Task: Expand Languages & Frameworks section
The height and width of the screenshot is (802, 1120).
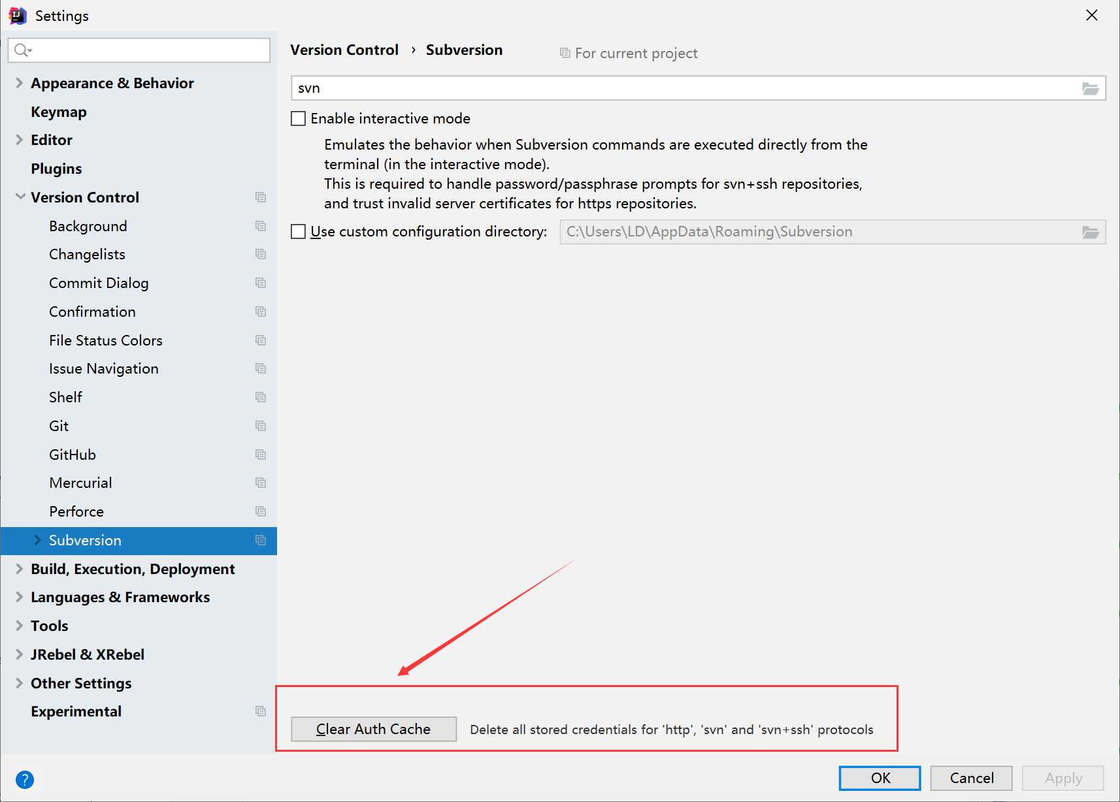Action: coord(19,597)
